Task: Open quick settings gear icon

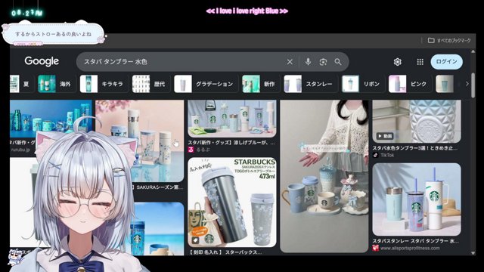Action: pos(397,62)
